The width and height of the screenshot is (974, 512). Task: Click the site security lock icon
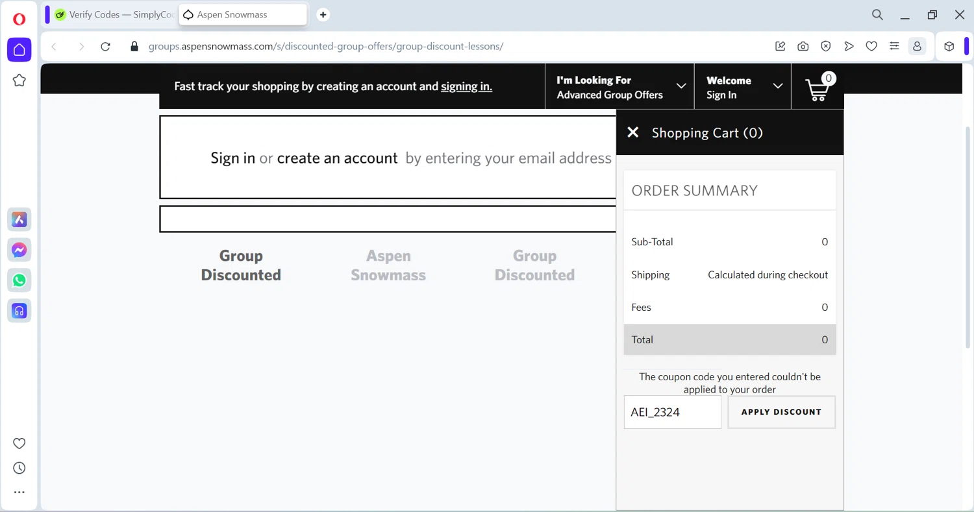(x=134, y=47)
